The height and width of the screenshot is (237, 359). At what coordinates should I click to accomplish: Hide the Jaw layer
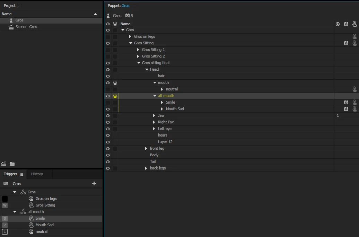(x=108, y=116)
